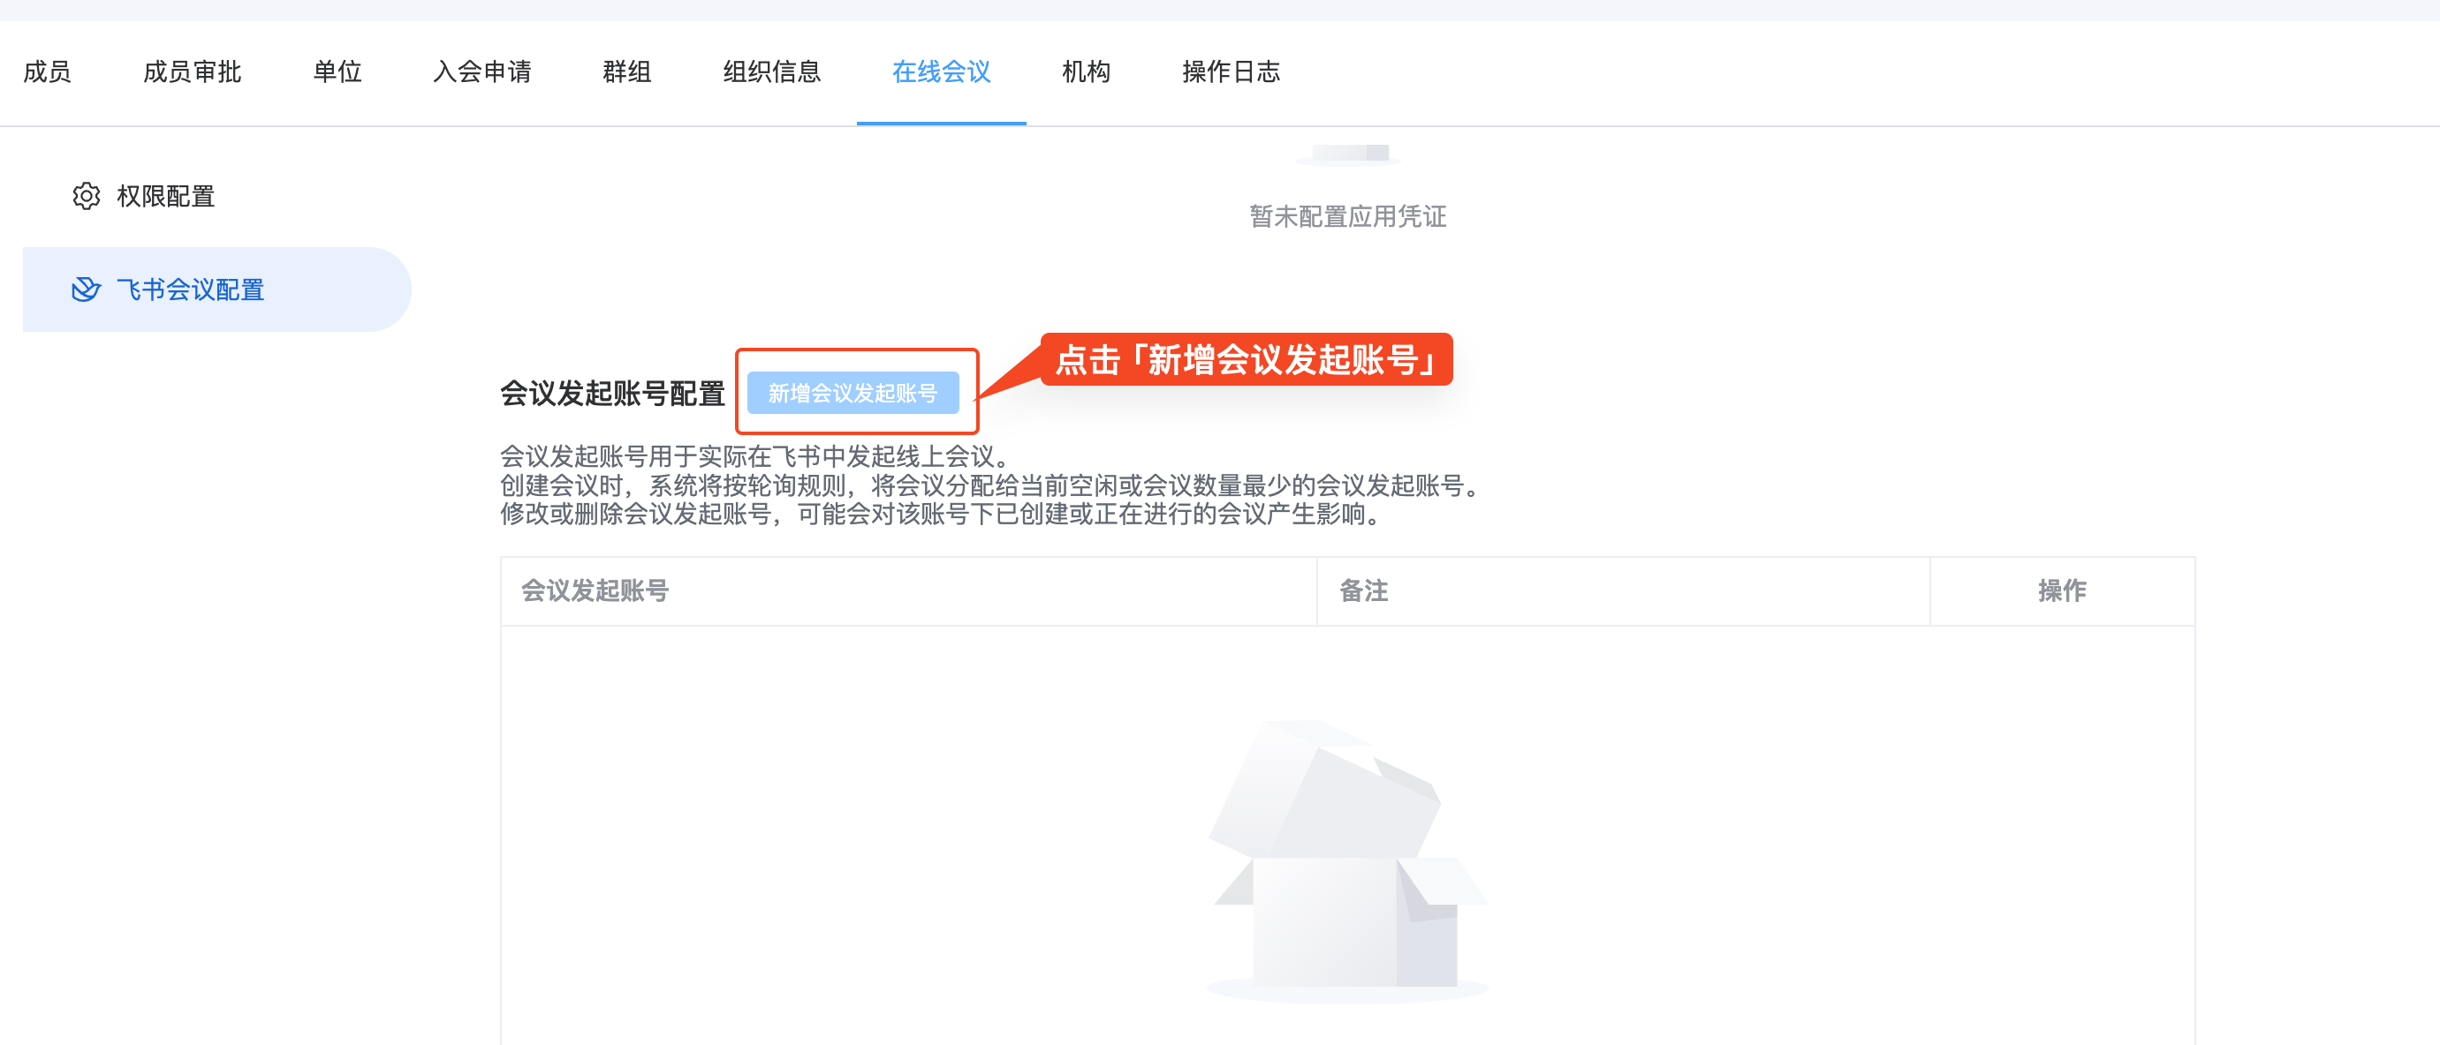The width and height of the screenshot is (2440, 1045).
Task: Click the 暂未配置应用凭证 text
Action: (x=1347, y=217)
